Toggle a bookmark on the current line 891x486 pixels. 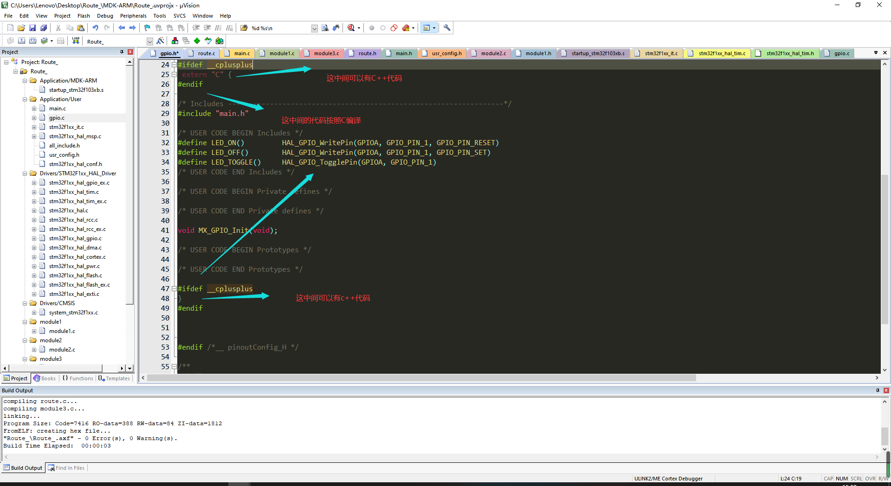147,27
